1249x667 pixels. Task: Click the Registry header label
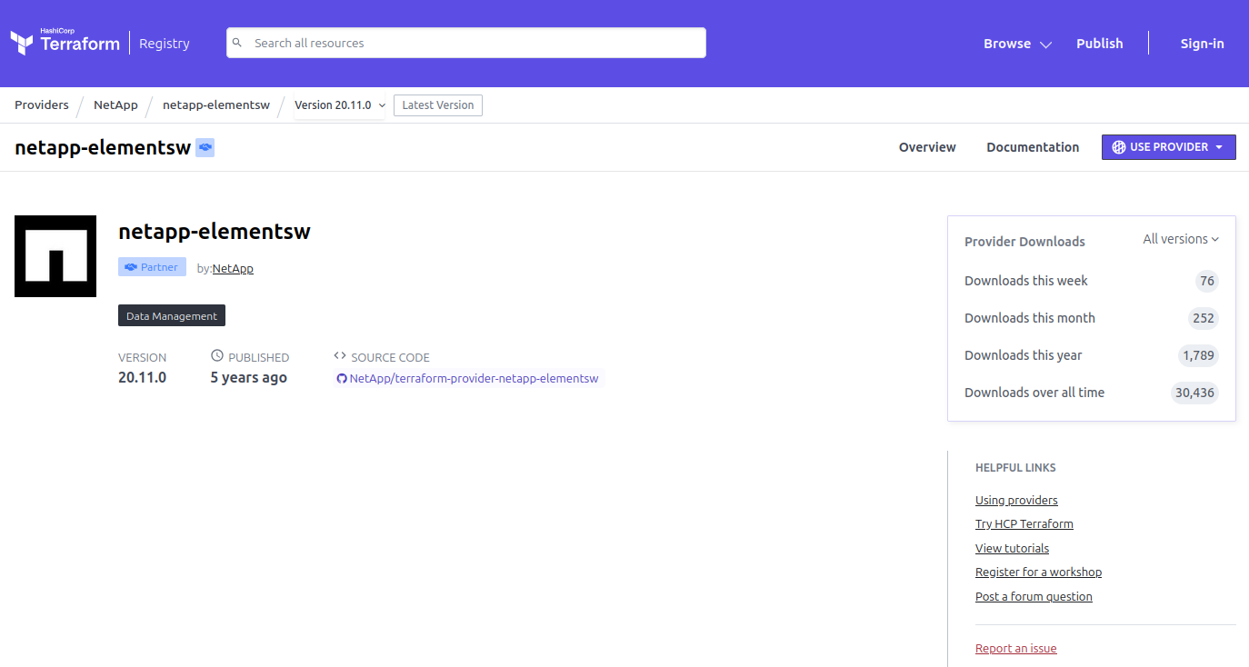[165, 43]
